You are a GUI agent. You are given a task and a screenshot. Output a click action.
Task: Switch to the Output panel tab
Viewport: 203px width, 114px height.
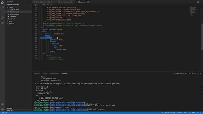[x=45, y=73]
